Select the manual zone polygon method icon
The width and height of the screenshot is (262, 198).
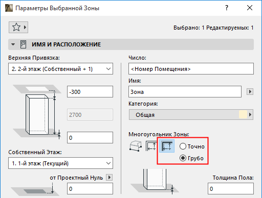click(x=136, y=146)
